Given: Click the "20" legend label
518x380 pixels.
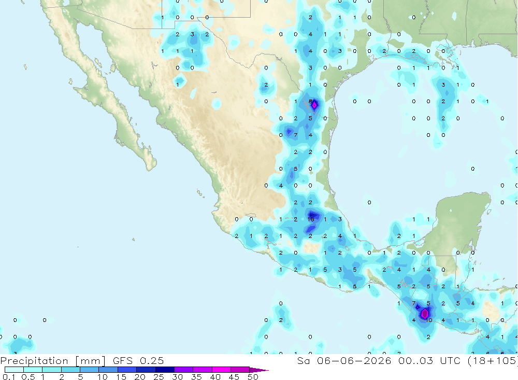Looking at the screenshot, I should click(140, 377).
